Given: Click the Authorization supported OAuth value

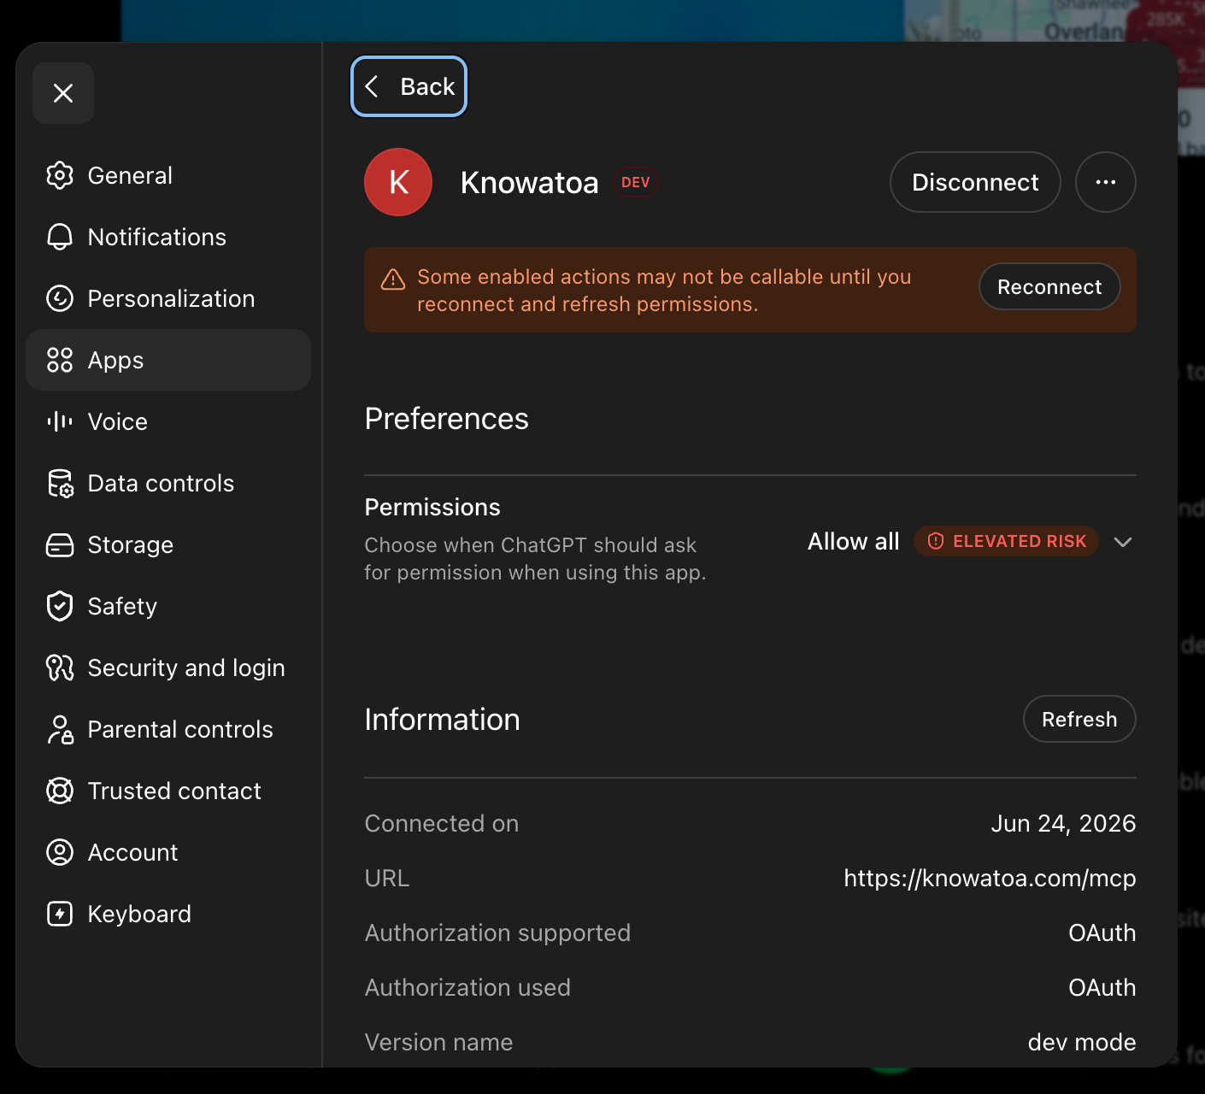Looking at the screenshot, I should (x=1102, y=932).
